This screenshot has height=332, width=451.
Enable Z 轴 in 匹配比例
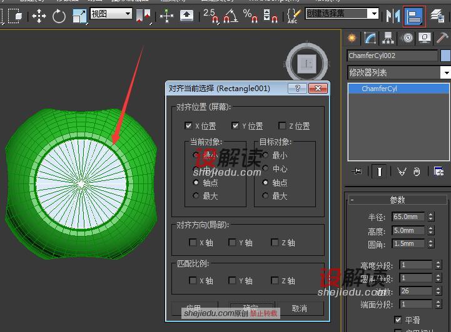tap(275, 280)
